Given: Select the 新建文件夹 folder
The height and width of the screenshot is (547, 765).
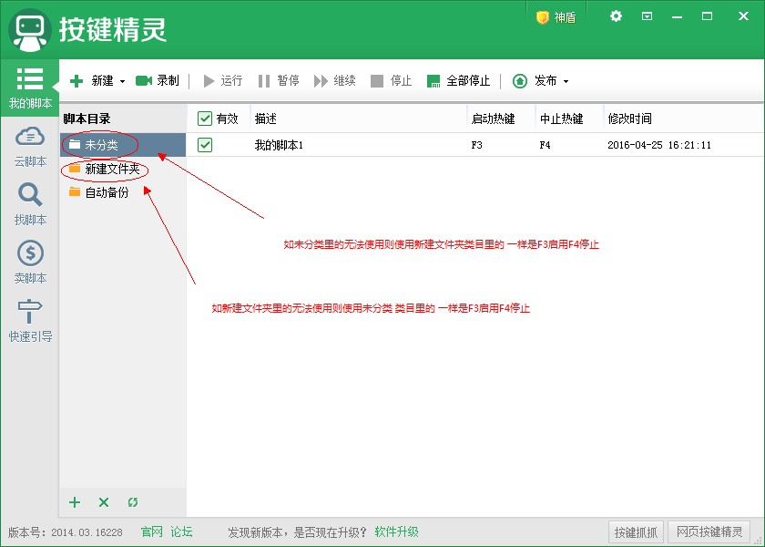Looking at the screenshot, I should click(111, 169).
